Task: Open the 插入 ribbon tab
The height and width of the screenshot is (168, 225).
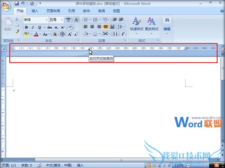Action: tap(35, 11)
